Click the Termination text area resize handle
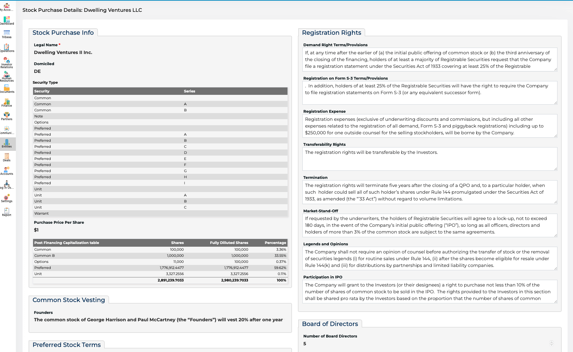The height and width of the screenshot is (352, 573). pyautogui.click(x=555, y=202)
